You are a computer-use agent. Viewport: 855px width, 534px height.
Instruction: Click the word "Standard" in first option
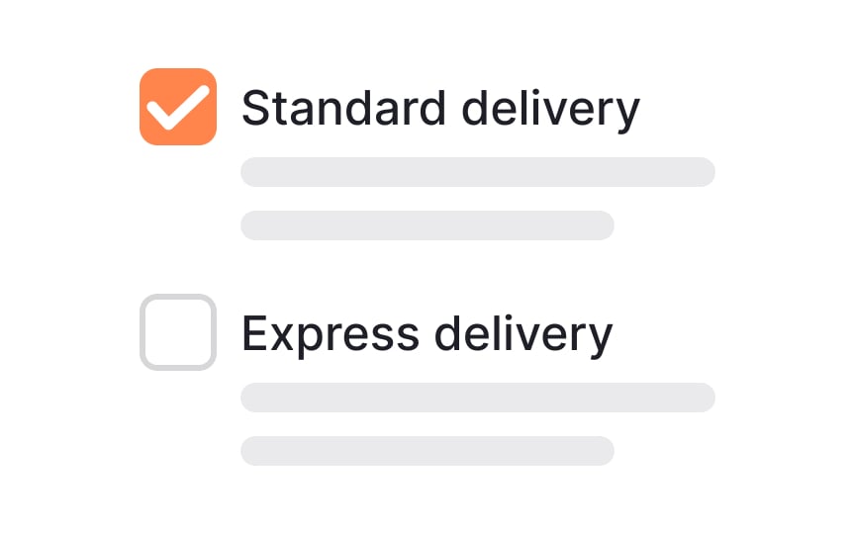(x=344, y=108)
